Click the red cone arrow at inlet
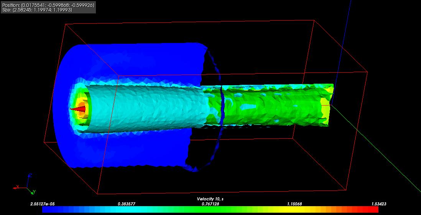The width and height of the screenshot is (421, 215). (78, 109)
